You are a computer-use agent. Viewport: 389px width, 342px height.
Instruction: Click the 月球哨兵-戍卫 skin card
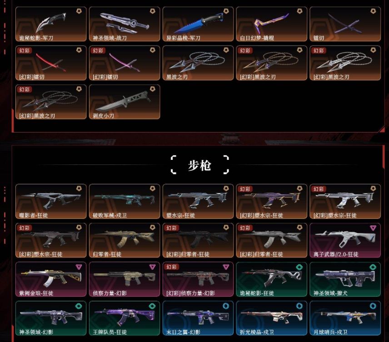(345, 318)
